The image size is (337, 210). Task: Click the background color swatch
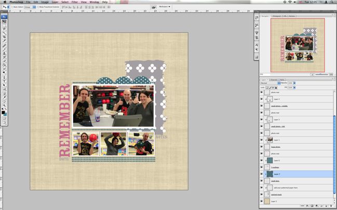tap(6, 114)
